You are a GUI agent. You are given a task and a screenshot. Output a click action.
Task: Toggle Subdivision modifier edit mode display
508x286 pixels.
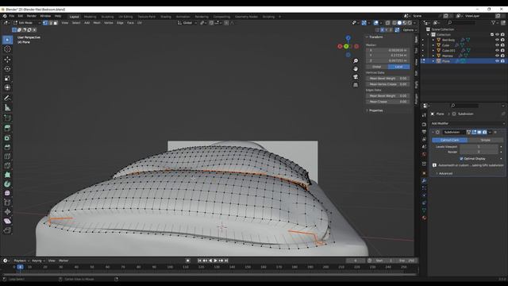pyautogui.click(x=474, y=133)
